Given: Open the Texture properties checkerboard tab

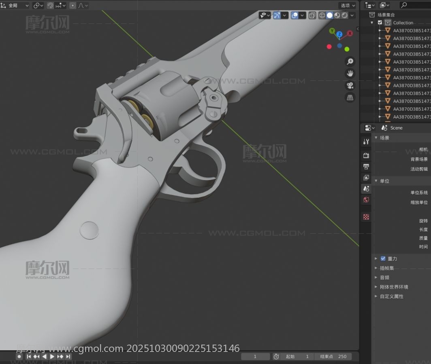Looking at the screenshot, I should [366, 217].
